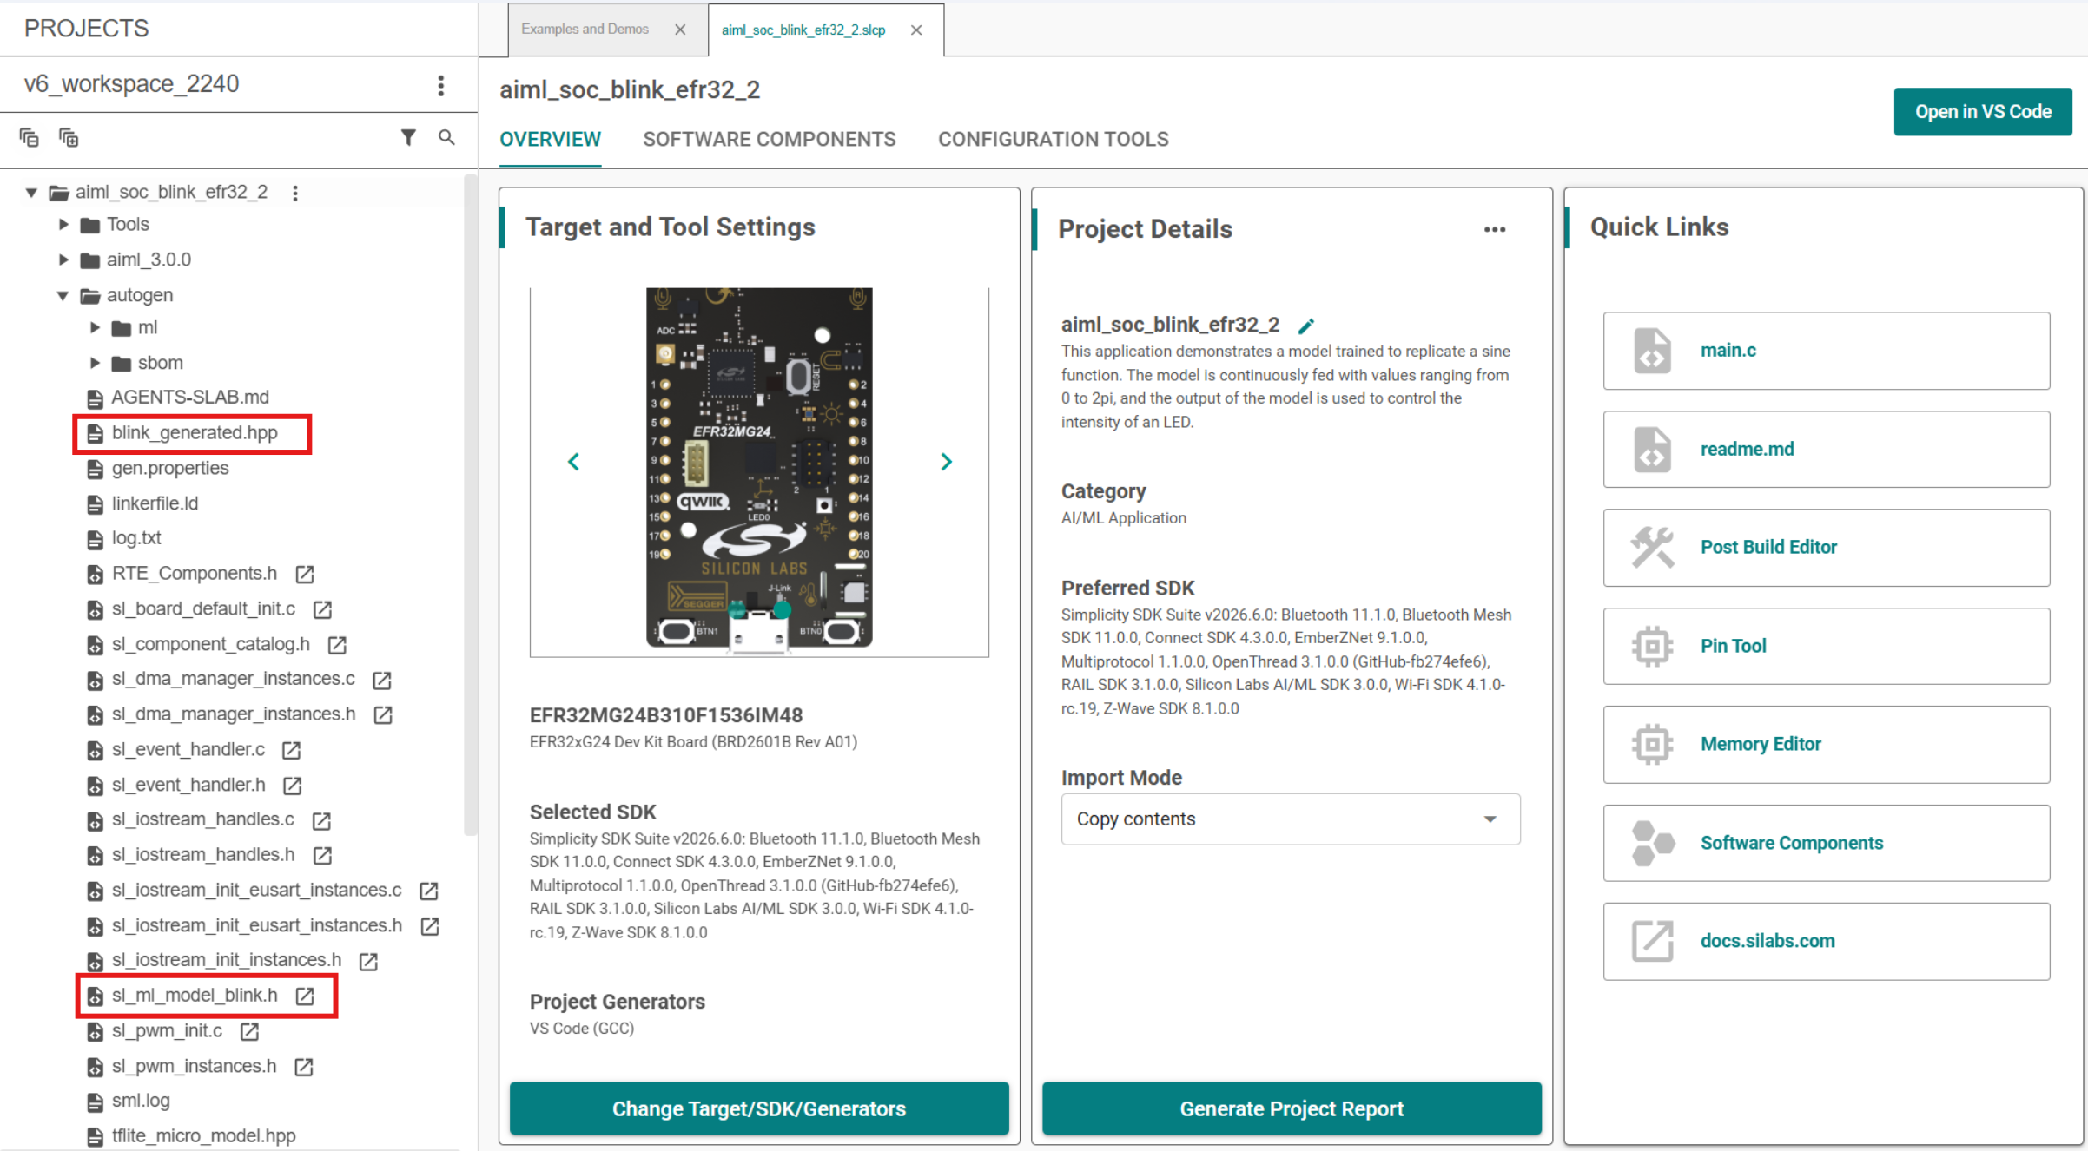This screenshot has height=1151, width=2088.
Task: Click external link icon beside sl_component_catalog.h
Action: pyautogui.click(x=337, y=645)
